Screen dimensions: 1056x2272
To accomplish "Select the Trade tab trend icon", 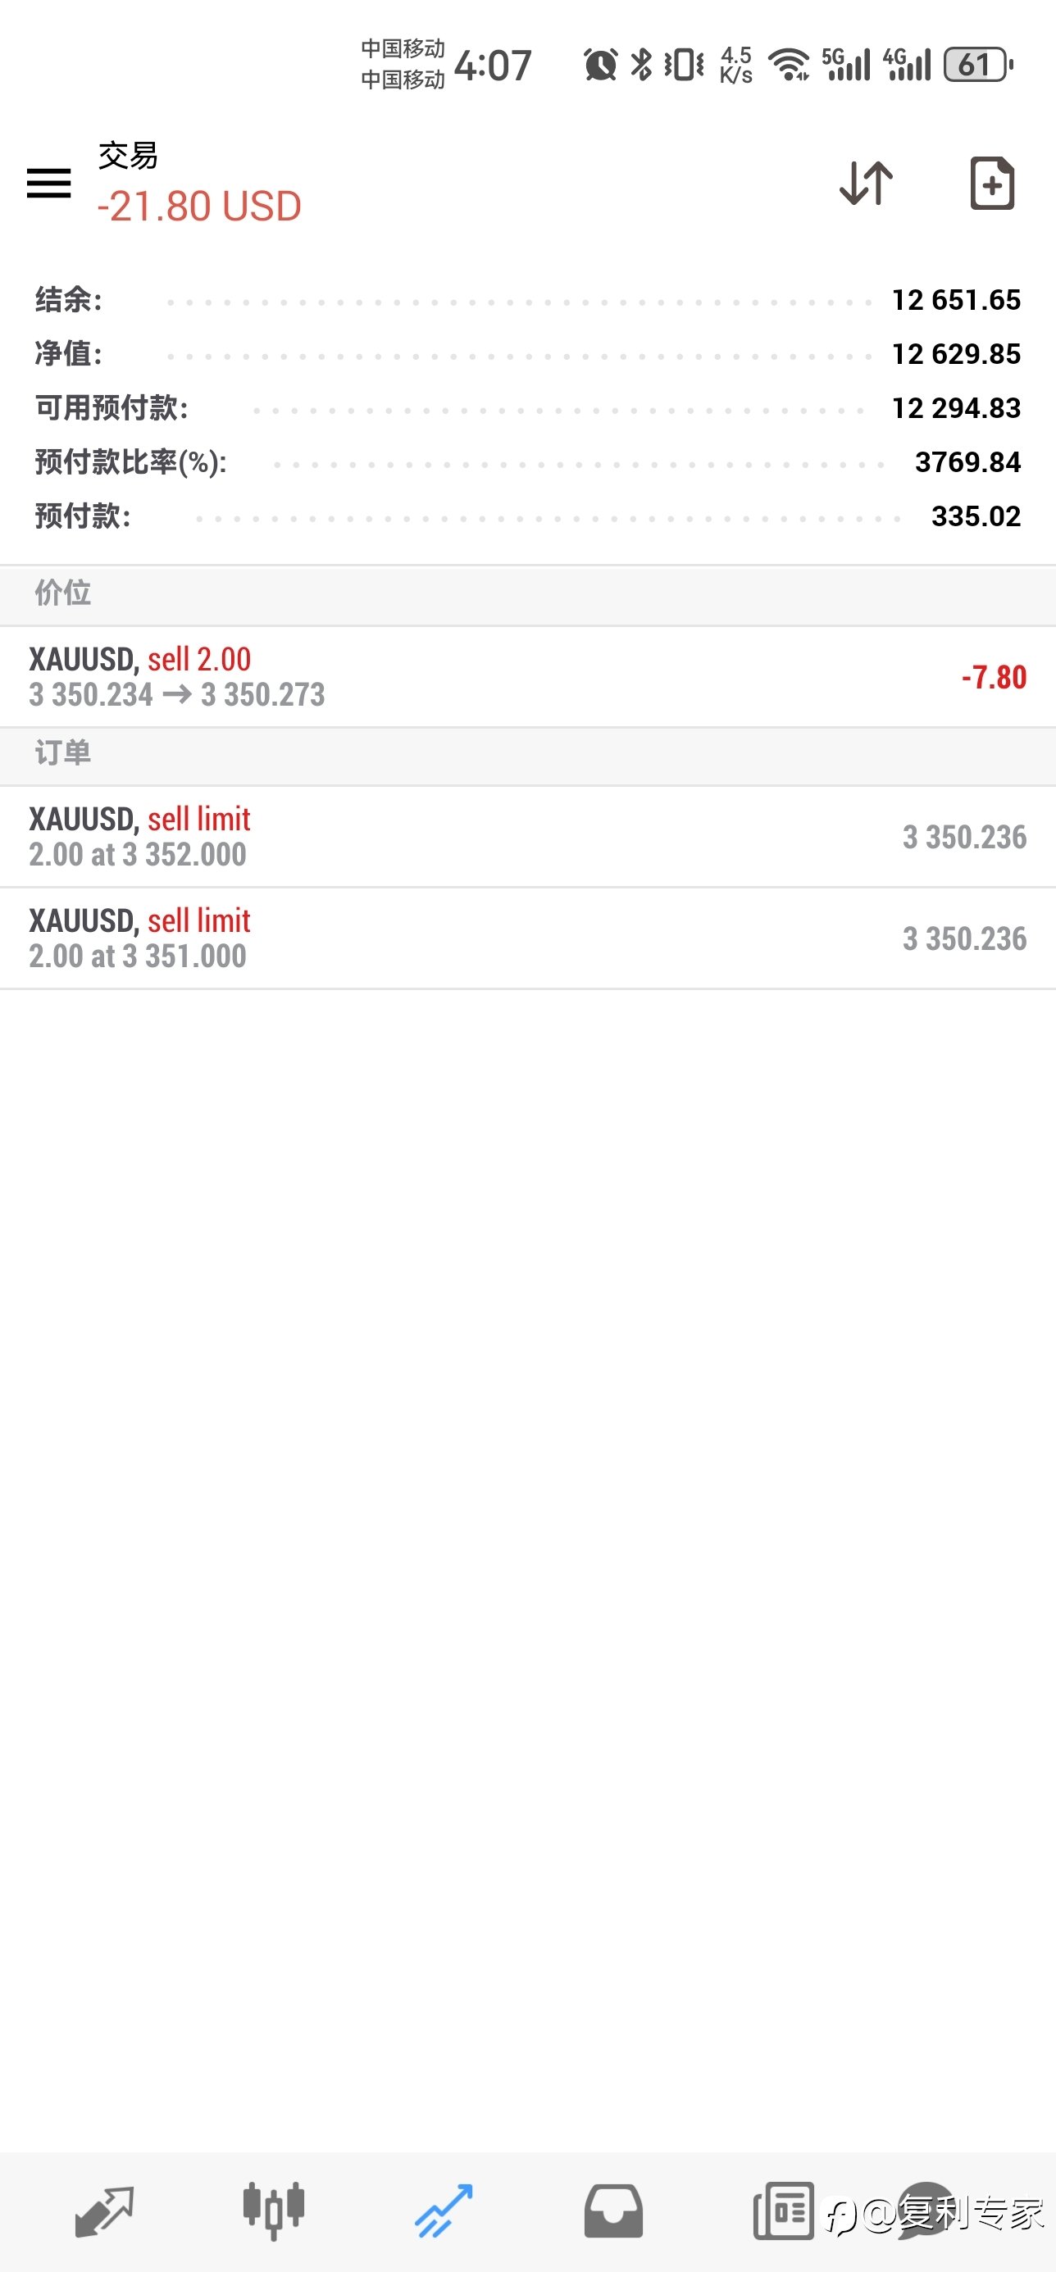I will (444, 2211).
